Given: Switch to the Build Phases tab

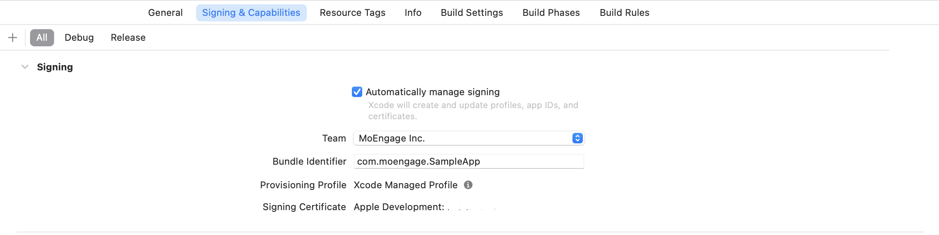Looking at the screenshot, I should tap(551, 13).
